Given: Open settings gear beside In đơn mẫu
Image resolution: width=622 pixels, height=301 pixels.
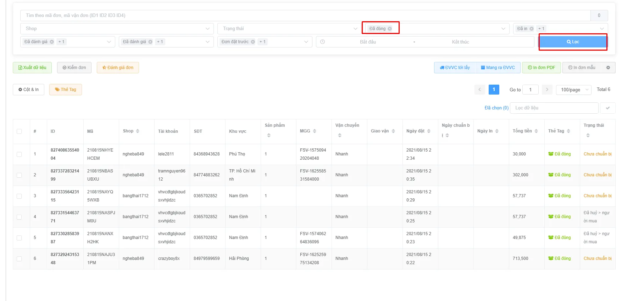Looking at the screenshot, I should click(x=608, y=68).
